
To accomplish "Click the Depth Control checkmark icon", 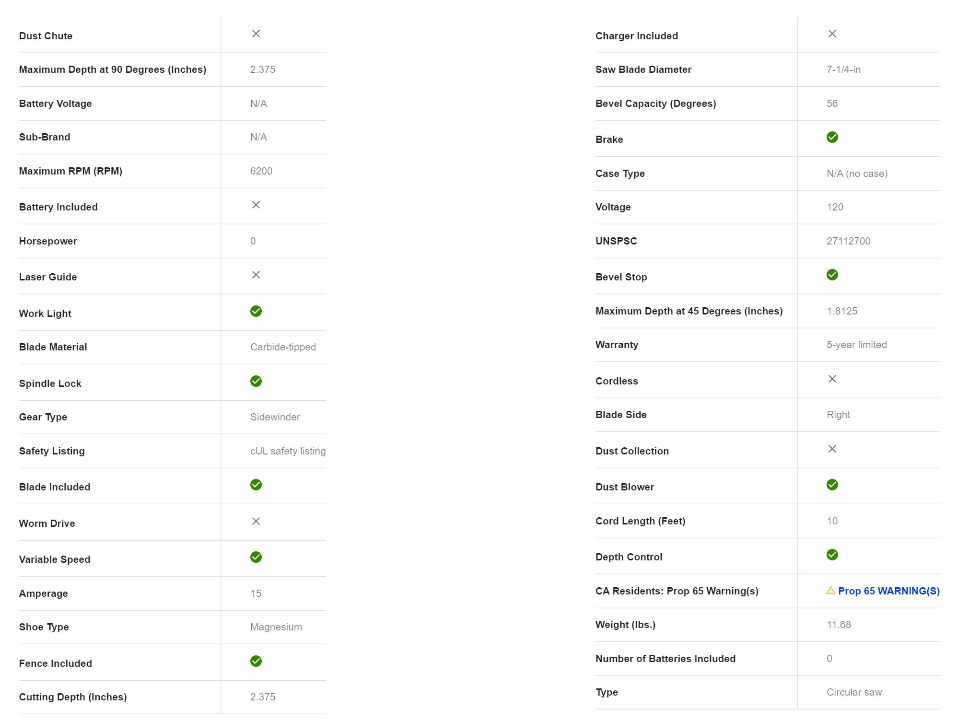I will click(832, 555).
